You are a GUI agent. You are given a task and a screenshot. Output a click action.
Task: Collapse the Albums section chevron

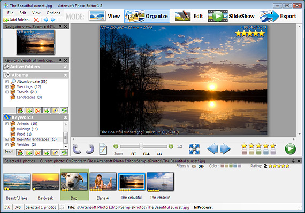pyautogui.click(x=65, y=75)
